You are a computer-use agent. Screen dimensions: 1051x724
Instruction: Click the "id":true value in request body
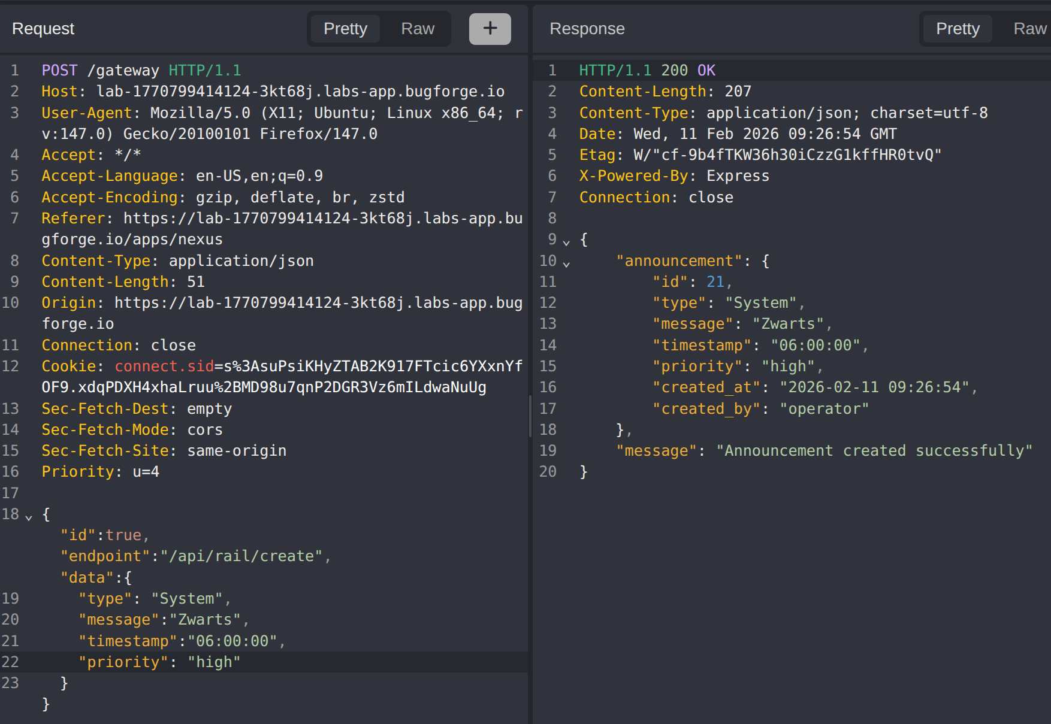(123, 535)
